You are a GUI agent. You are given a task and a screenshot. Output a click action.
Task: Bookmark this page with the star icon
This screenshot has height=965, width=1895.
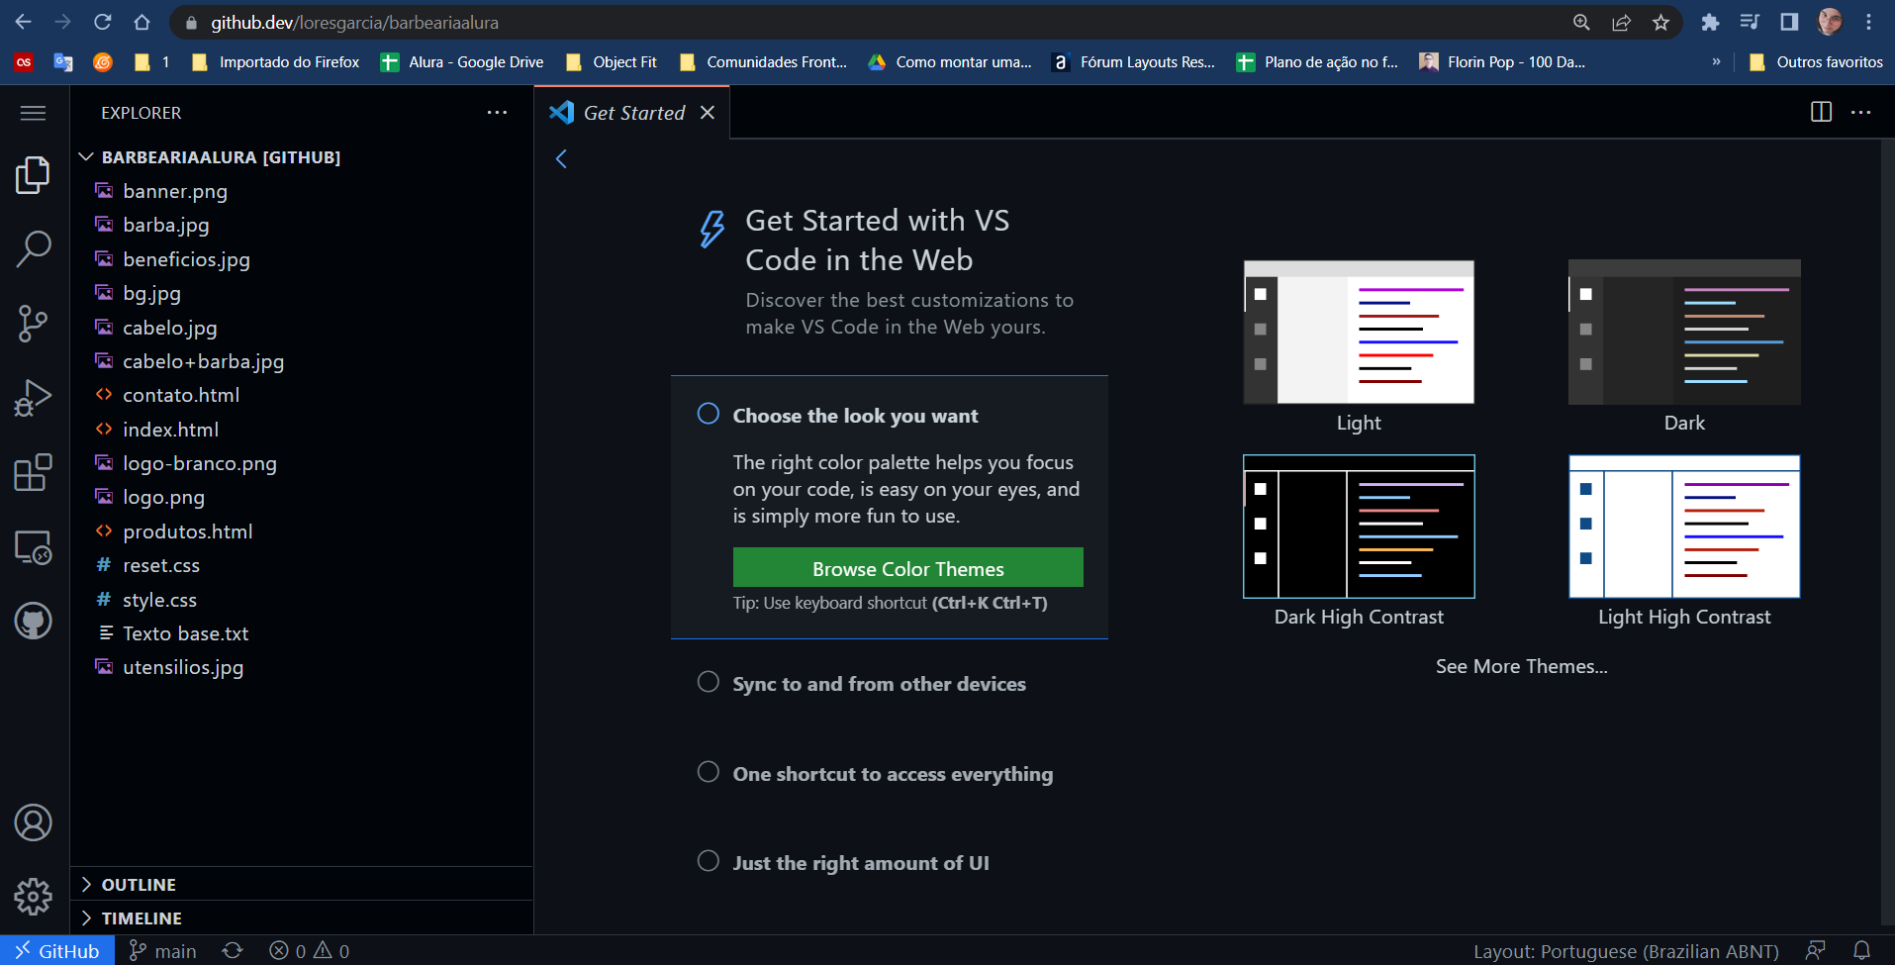[x=1660, y=22]
